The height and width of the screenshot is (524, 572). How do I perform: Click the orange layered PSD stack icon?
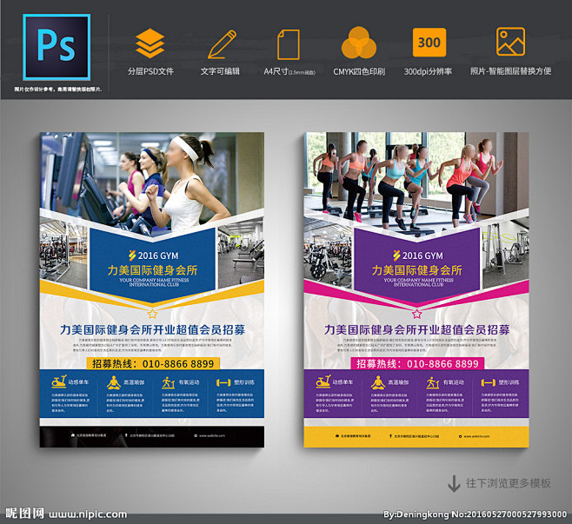click(x=150, y=43)
